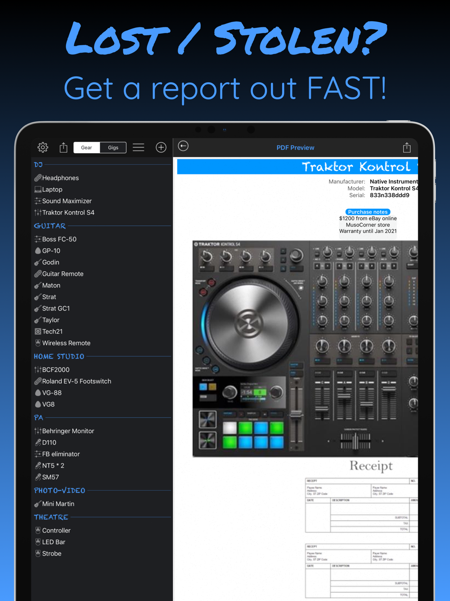The height and width of the screenshot is (601, 450).
Task: Click the Sound Maximizer icon
Action: [38, 201]
